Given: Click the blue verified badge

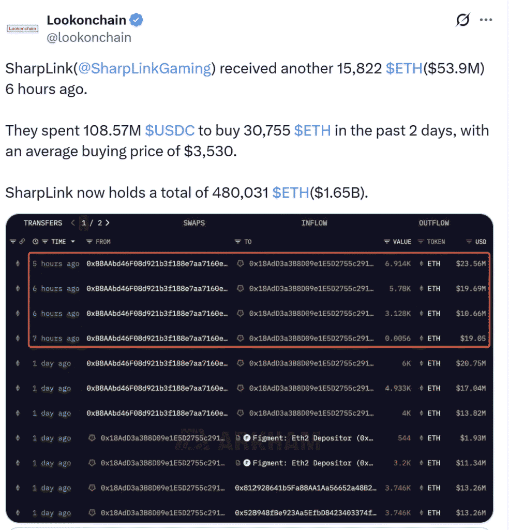Looking at the screenshot, I should click(137, 20).
